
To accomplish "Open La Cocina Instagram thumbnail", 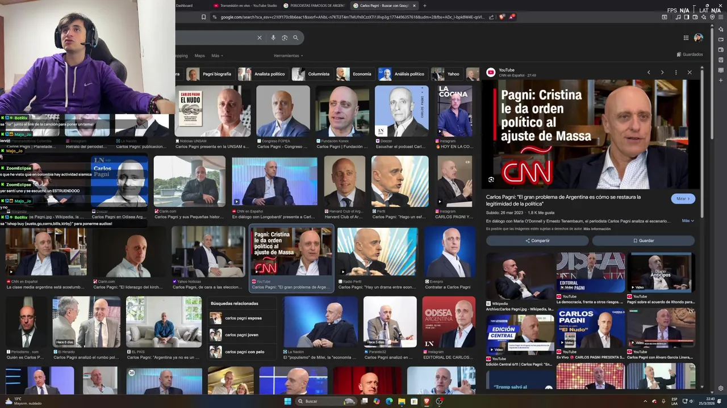I will click(455, 111).
